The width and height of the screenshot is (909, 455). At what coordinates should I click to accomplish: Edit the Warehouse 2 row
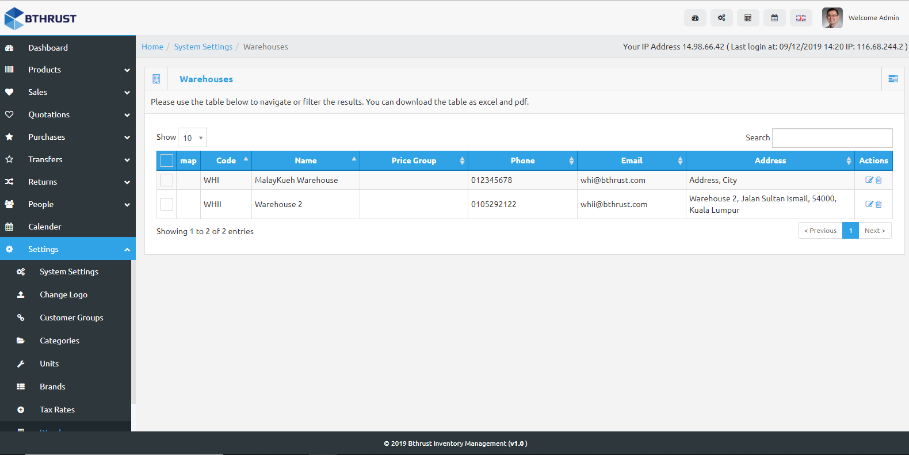coord(869,204)
